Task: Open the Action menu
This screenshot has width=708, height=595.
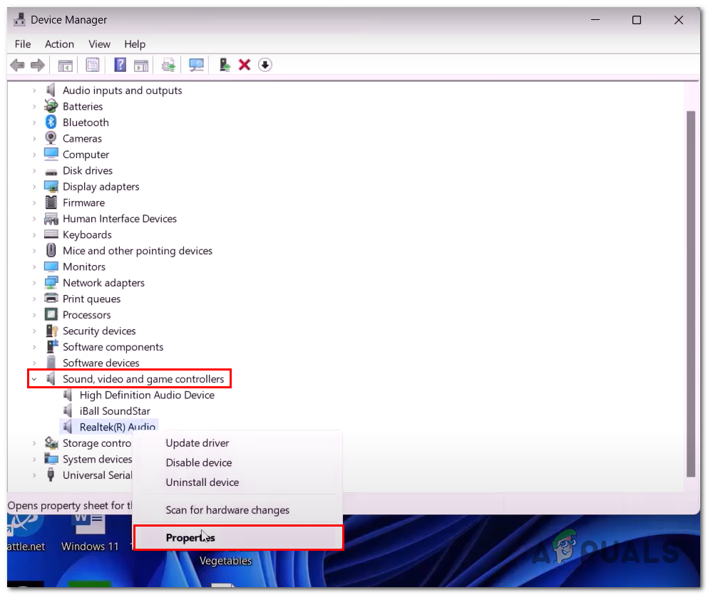Action: point(59,44)
